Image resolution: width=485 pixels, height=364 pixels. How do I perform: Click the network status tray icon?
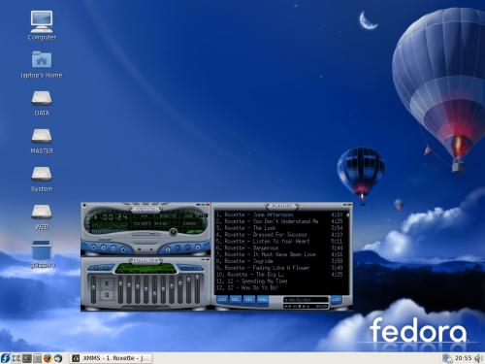pos(447,358)
